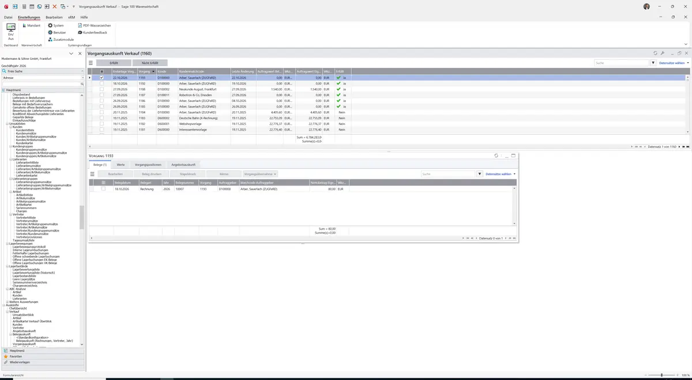Toggle the select-all checkbox in upper table header
The width and height of the screenshot is (692, 380).
102,71
